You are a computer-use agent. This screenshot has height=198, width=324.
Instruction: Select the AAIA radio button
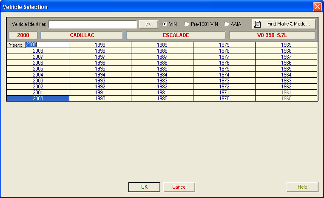tap(226, 24)
